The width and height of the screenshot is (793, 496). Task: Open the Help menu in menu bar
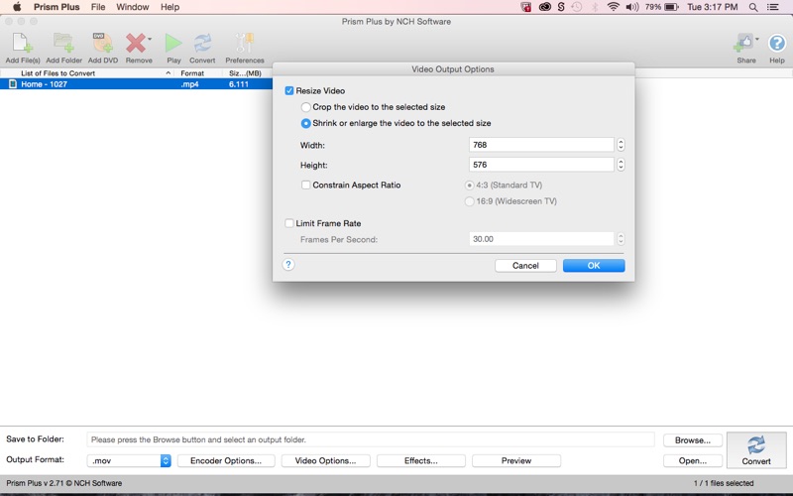[170, 7]
